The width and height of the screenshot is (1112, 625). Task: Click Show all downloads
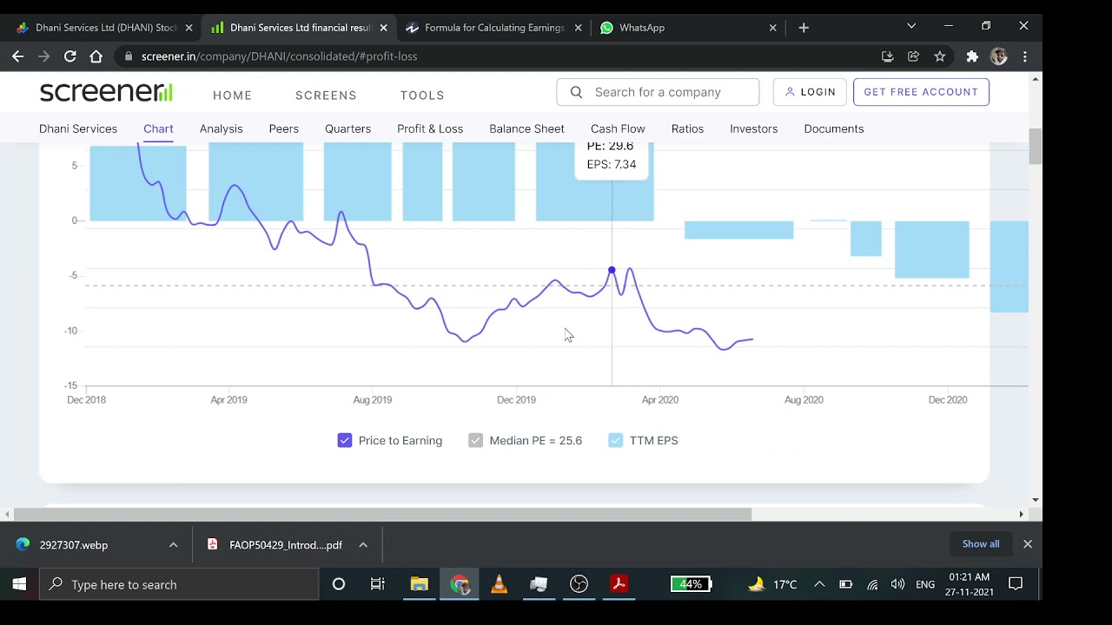981,544
